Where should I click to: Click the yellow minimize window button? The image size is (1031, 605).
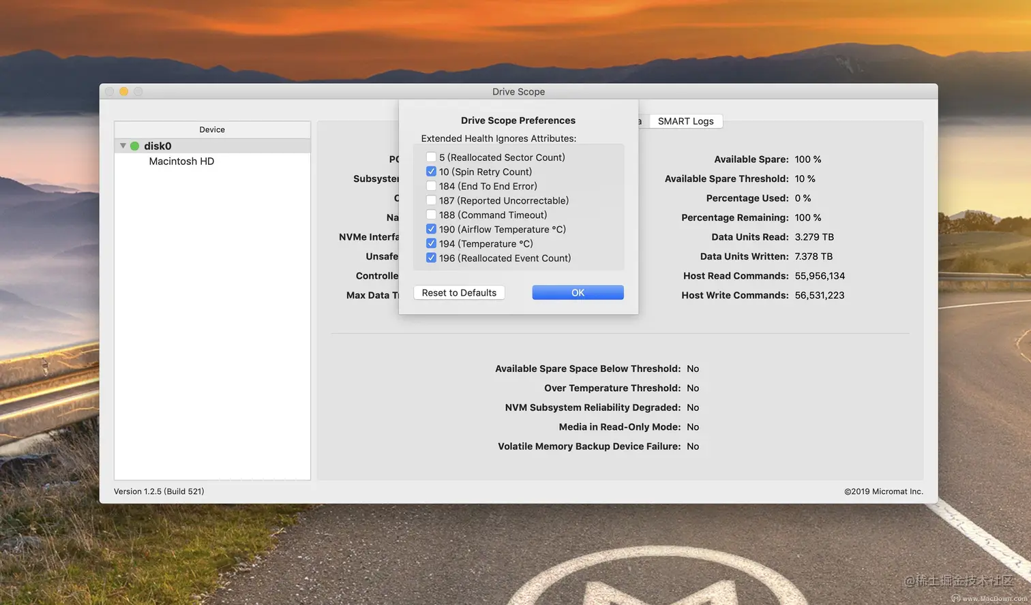coord(124,91)
